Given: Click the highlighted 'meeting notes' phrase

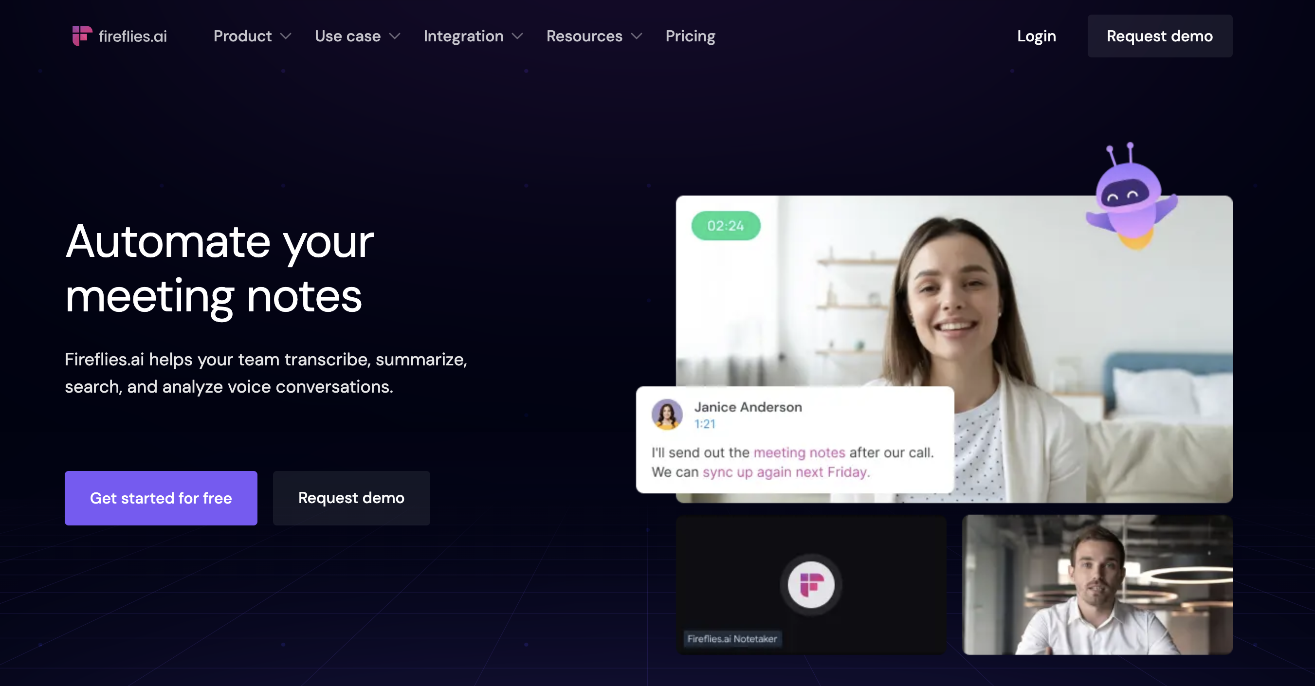Looking at the screenshot, I should (x=799, y=452).
